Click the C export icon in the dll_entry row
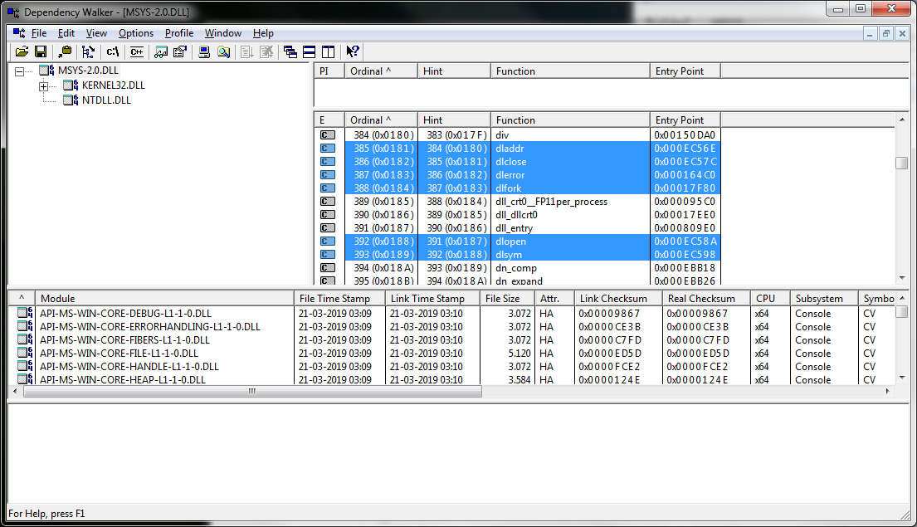Viewport: 917px width, 527px height. click(x=328, y=228)
